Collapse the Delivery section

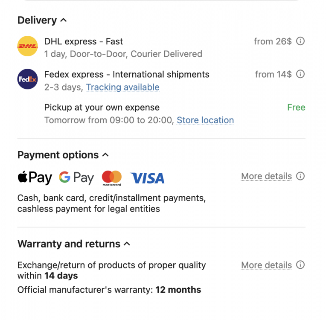(x=64, y=20)
